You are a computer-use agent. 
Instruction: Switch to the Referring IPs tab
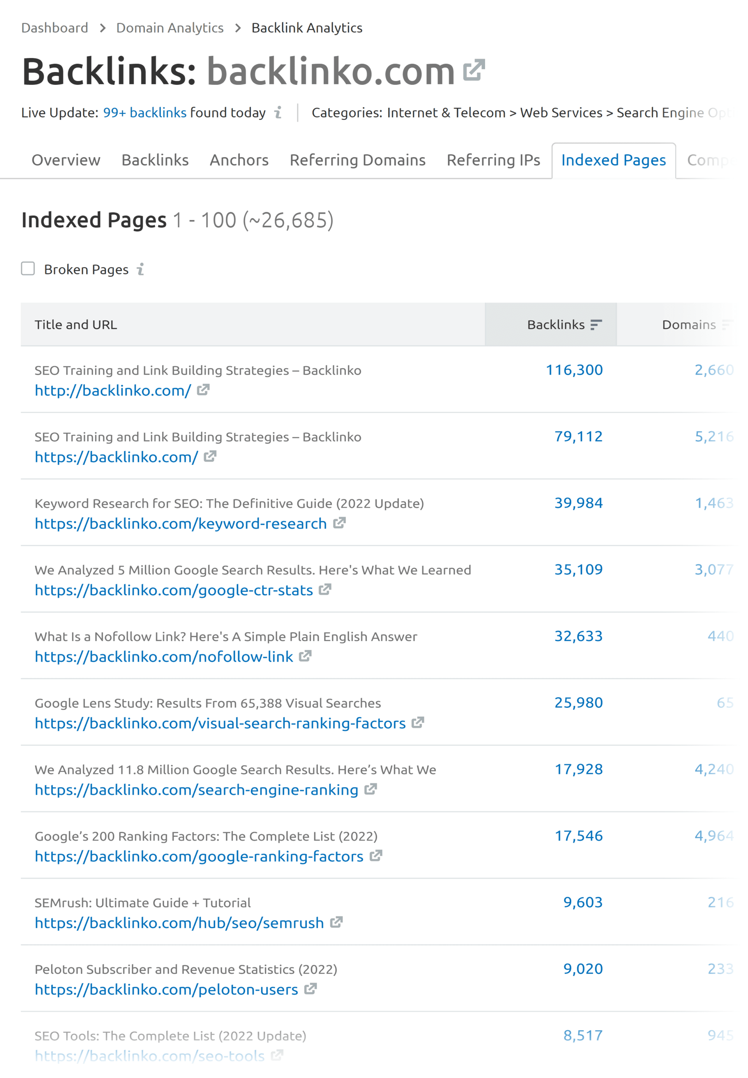coord(493,160)
